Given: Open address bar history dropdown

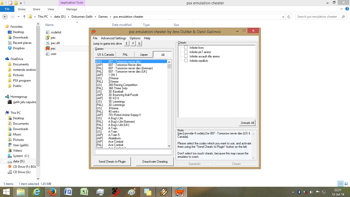Looking at the screenshot, I should (x=283, y=17).
